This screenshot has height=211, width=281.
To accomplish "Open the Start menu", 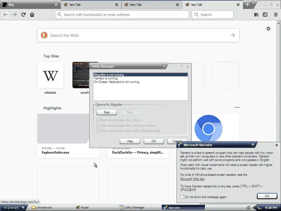I will pos(14,208).
